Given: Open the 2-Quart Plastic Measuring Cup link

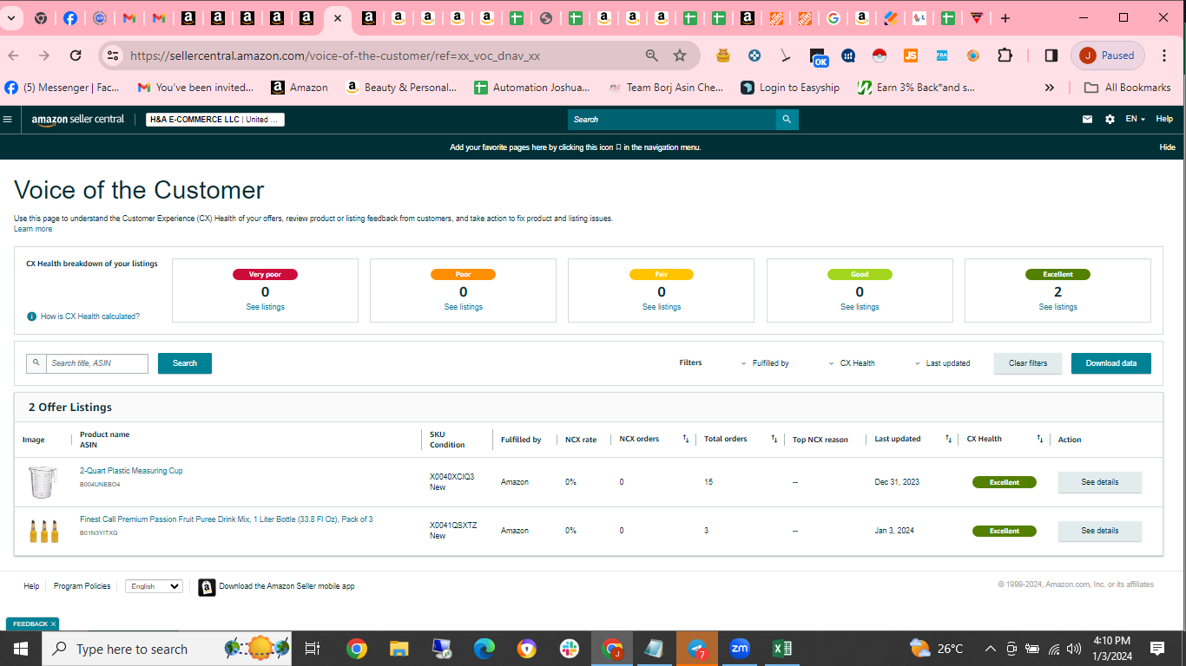Looking at the screenshot, I should [131, 471].
